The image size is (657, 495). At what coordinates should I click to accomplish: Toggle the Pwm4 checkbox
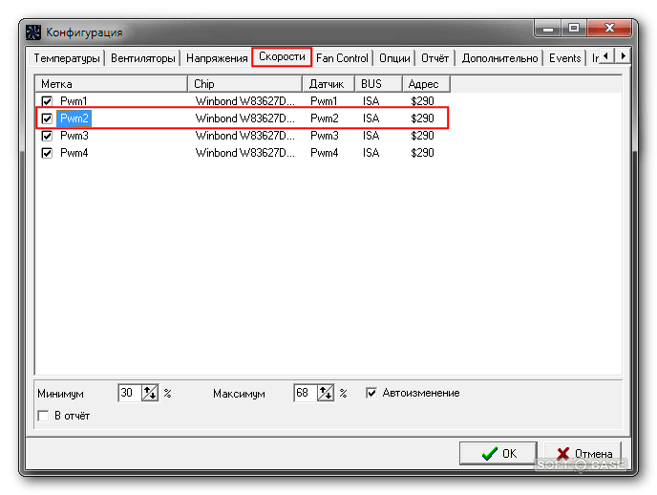[47, 153]
